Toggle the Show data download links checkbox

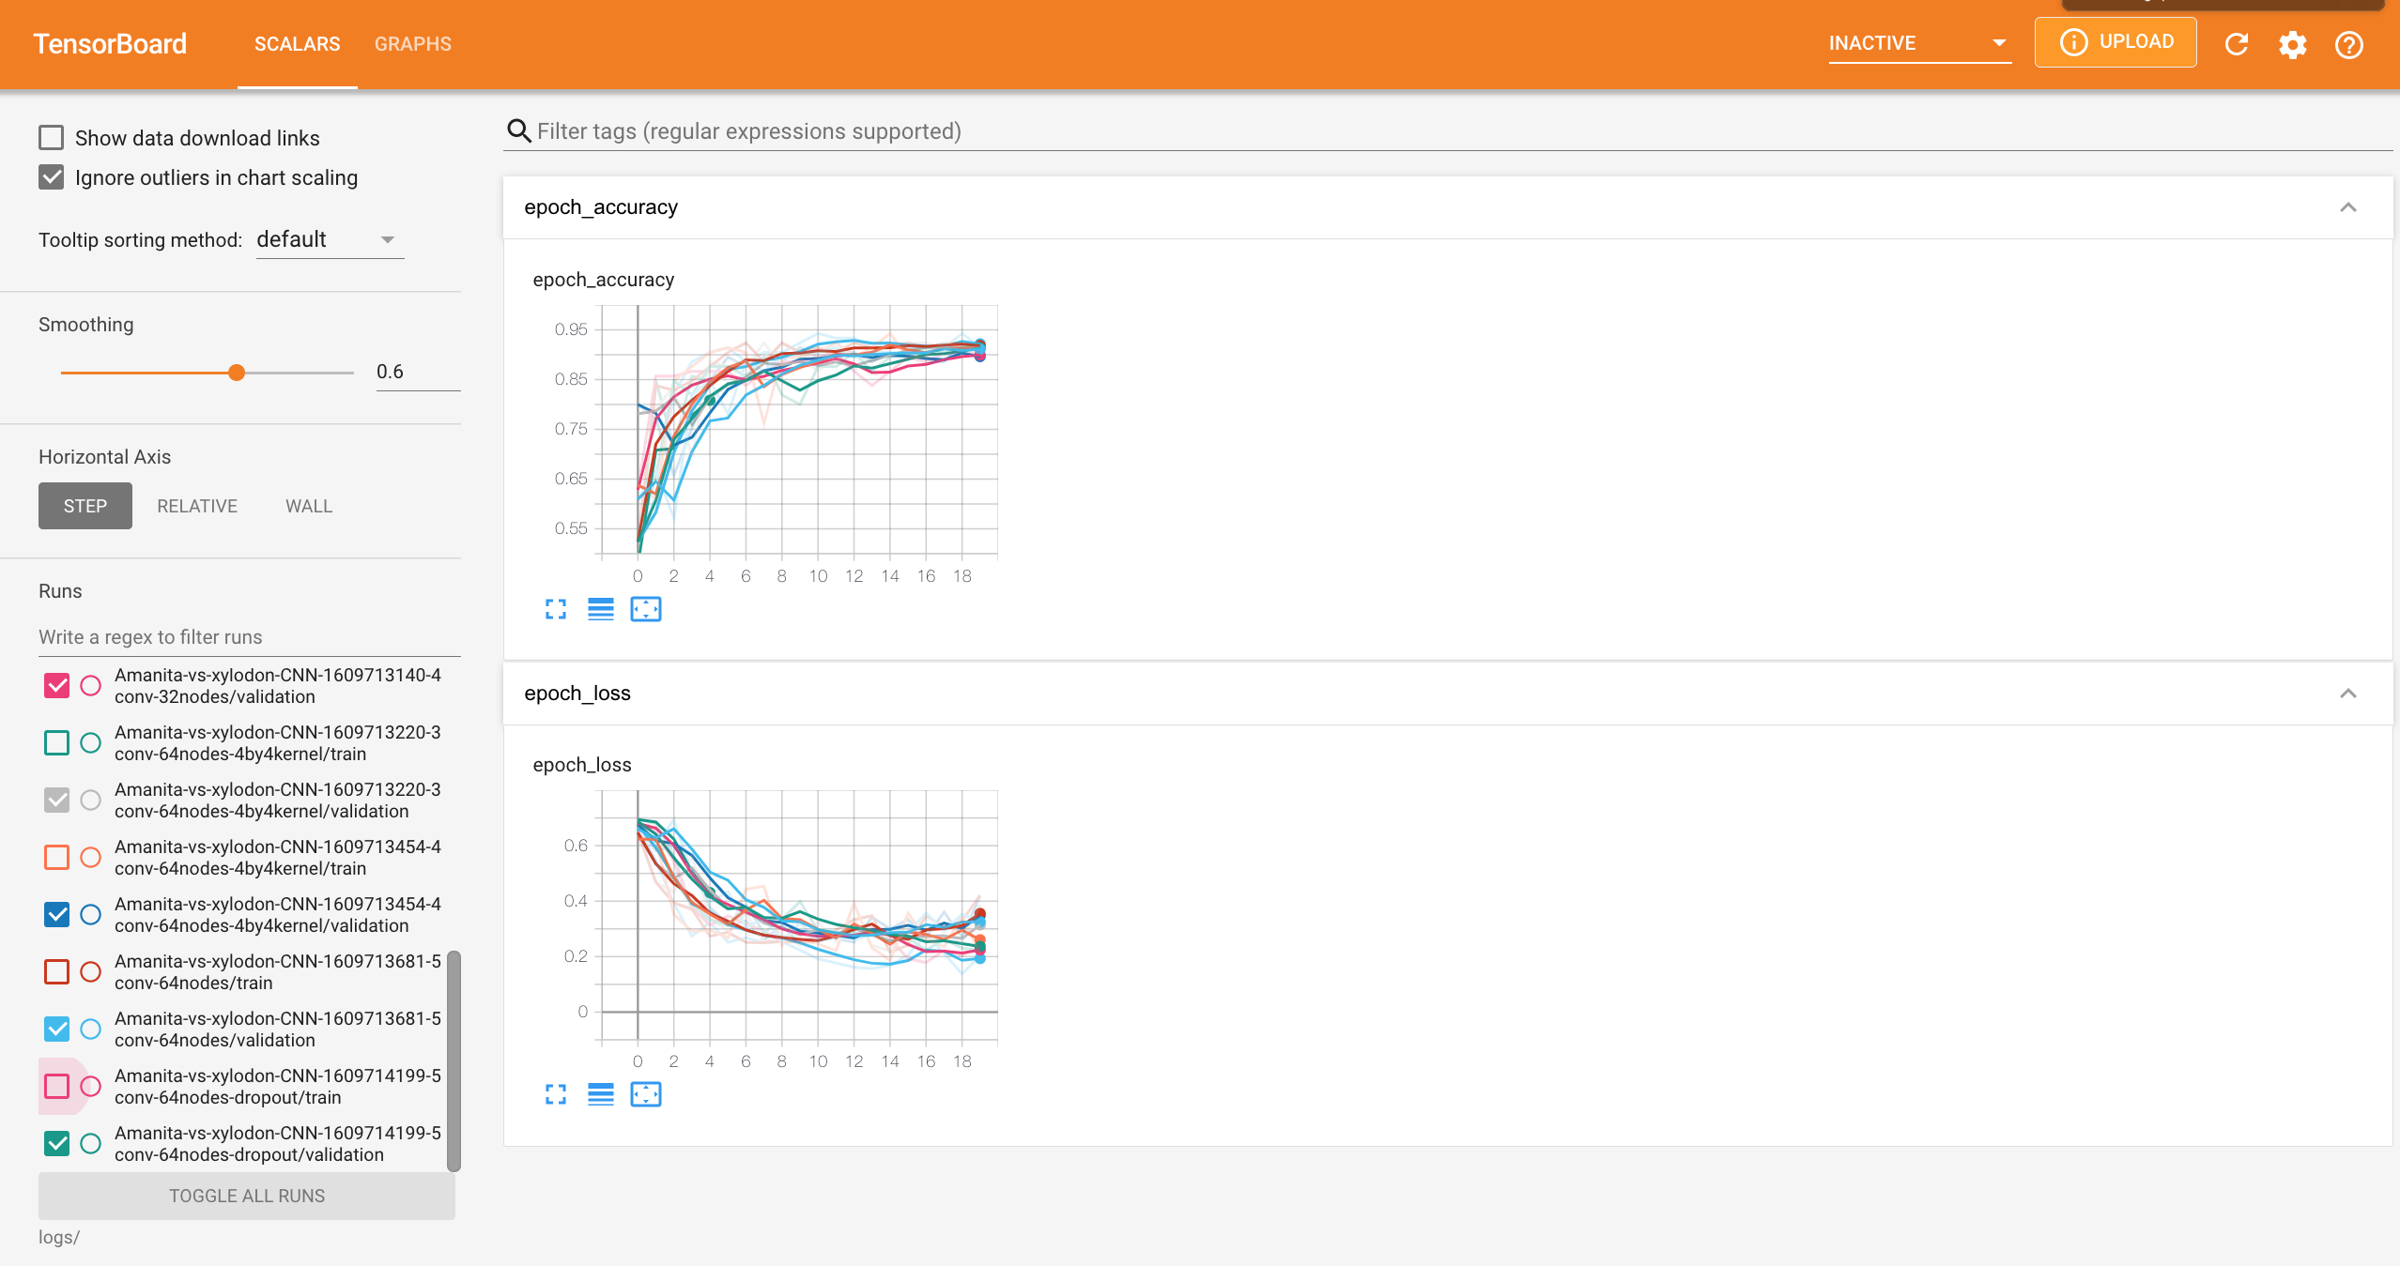53,136
